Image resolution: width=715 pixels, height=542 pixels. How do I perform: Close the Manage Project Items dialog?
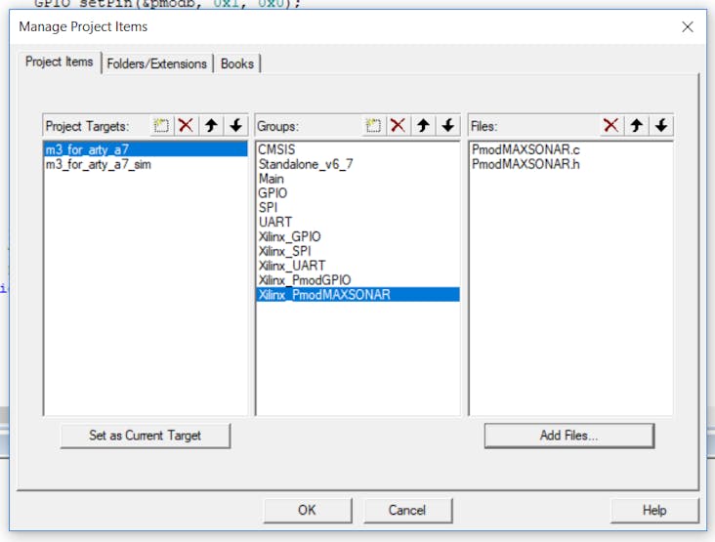pos(688,27)
